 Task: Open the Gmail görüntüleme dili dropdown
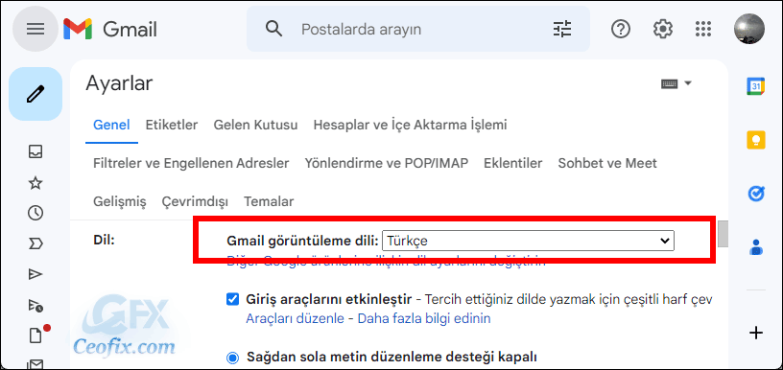[528, 241]
